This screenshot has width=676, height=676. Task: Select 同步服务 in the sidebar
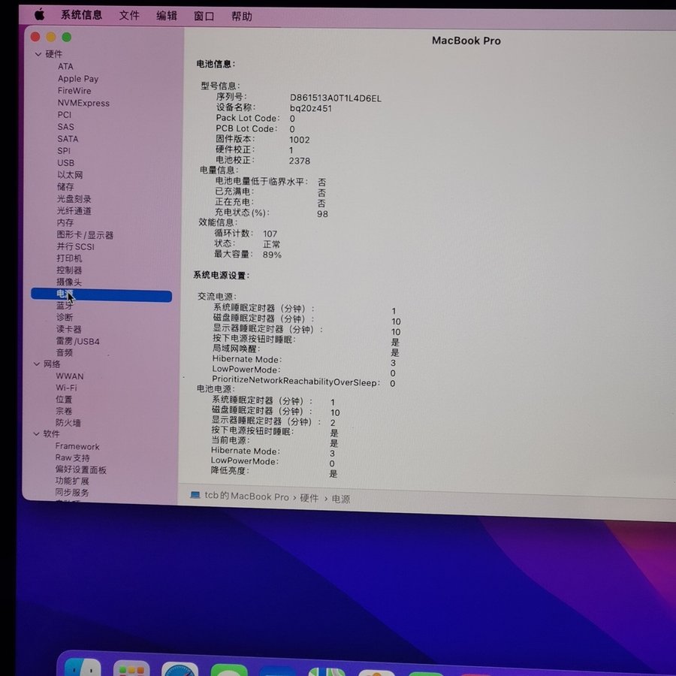[72, 492]
